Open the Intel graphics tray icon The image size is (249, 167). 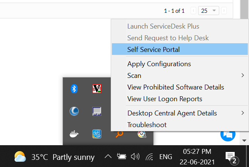click(x=97, y=134)
